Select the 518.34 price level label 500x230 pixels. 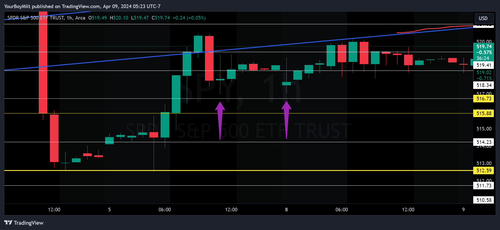click(484, 85)
